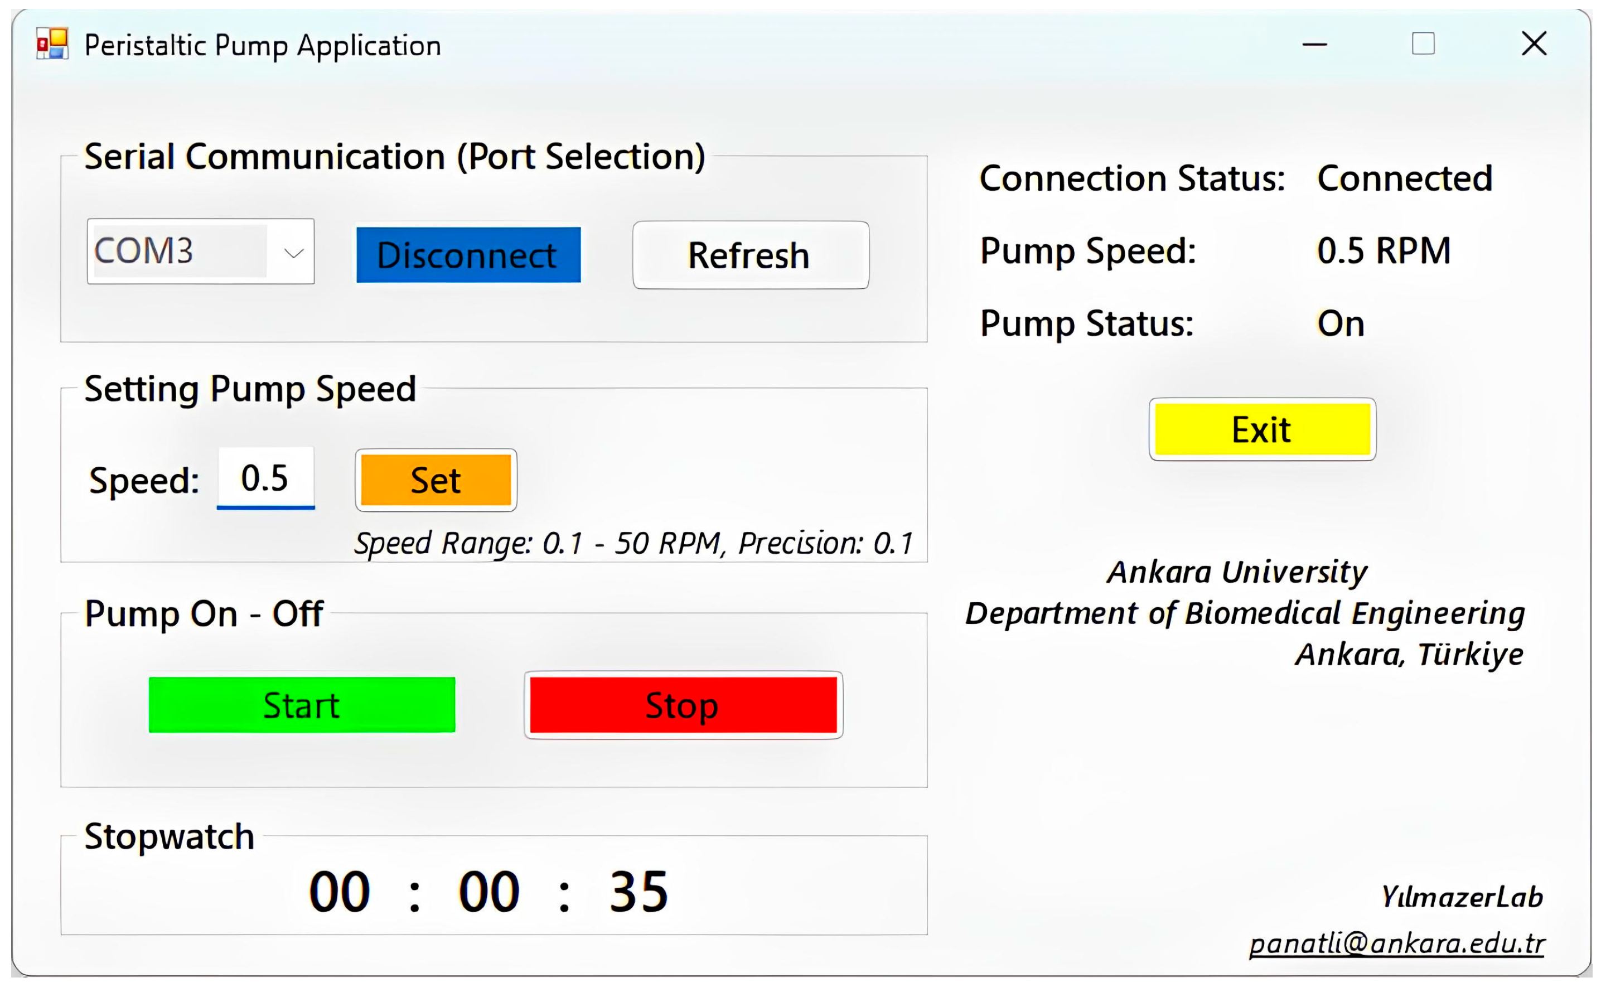1601x992 pixels.
Task: Click into the Speed input field
Action: point(265,478)
